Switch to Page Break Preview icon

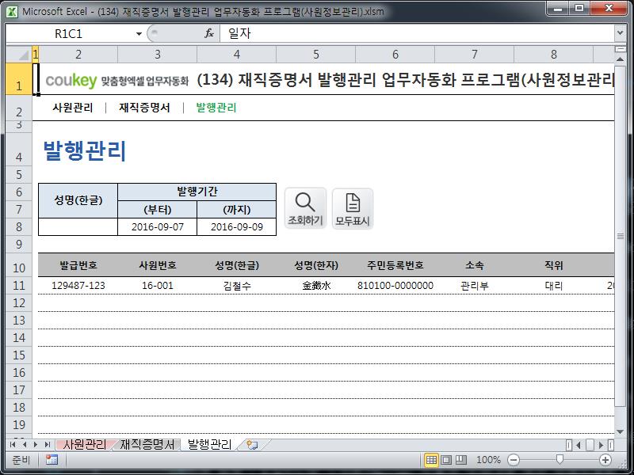coord(461,460)
